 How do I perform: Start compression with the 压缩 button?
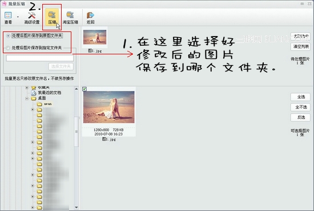52,17
